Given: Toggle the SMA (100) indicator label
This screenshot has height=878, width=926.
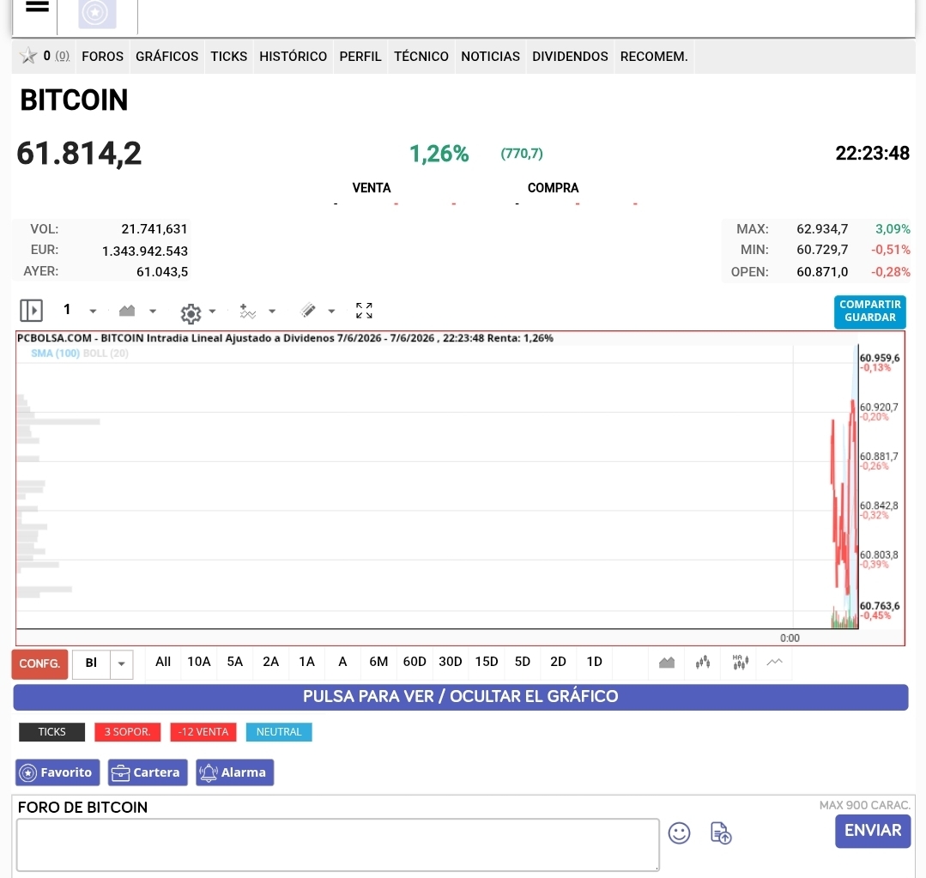Looking at the screenshot, I should (55, 353).
